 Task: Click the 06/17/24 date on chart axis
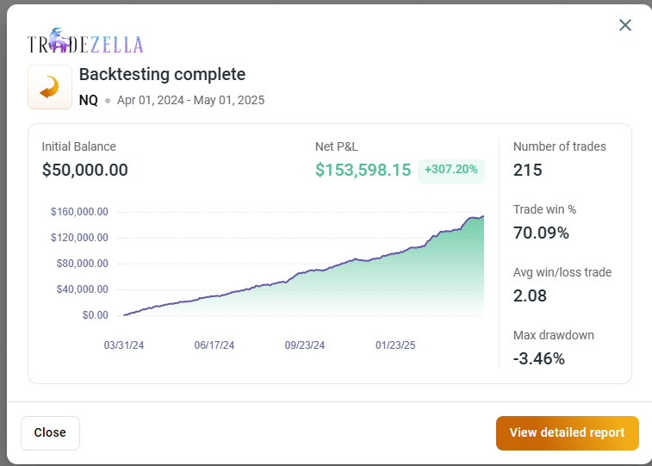point(214,345)
